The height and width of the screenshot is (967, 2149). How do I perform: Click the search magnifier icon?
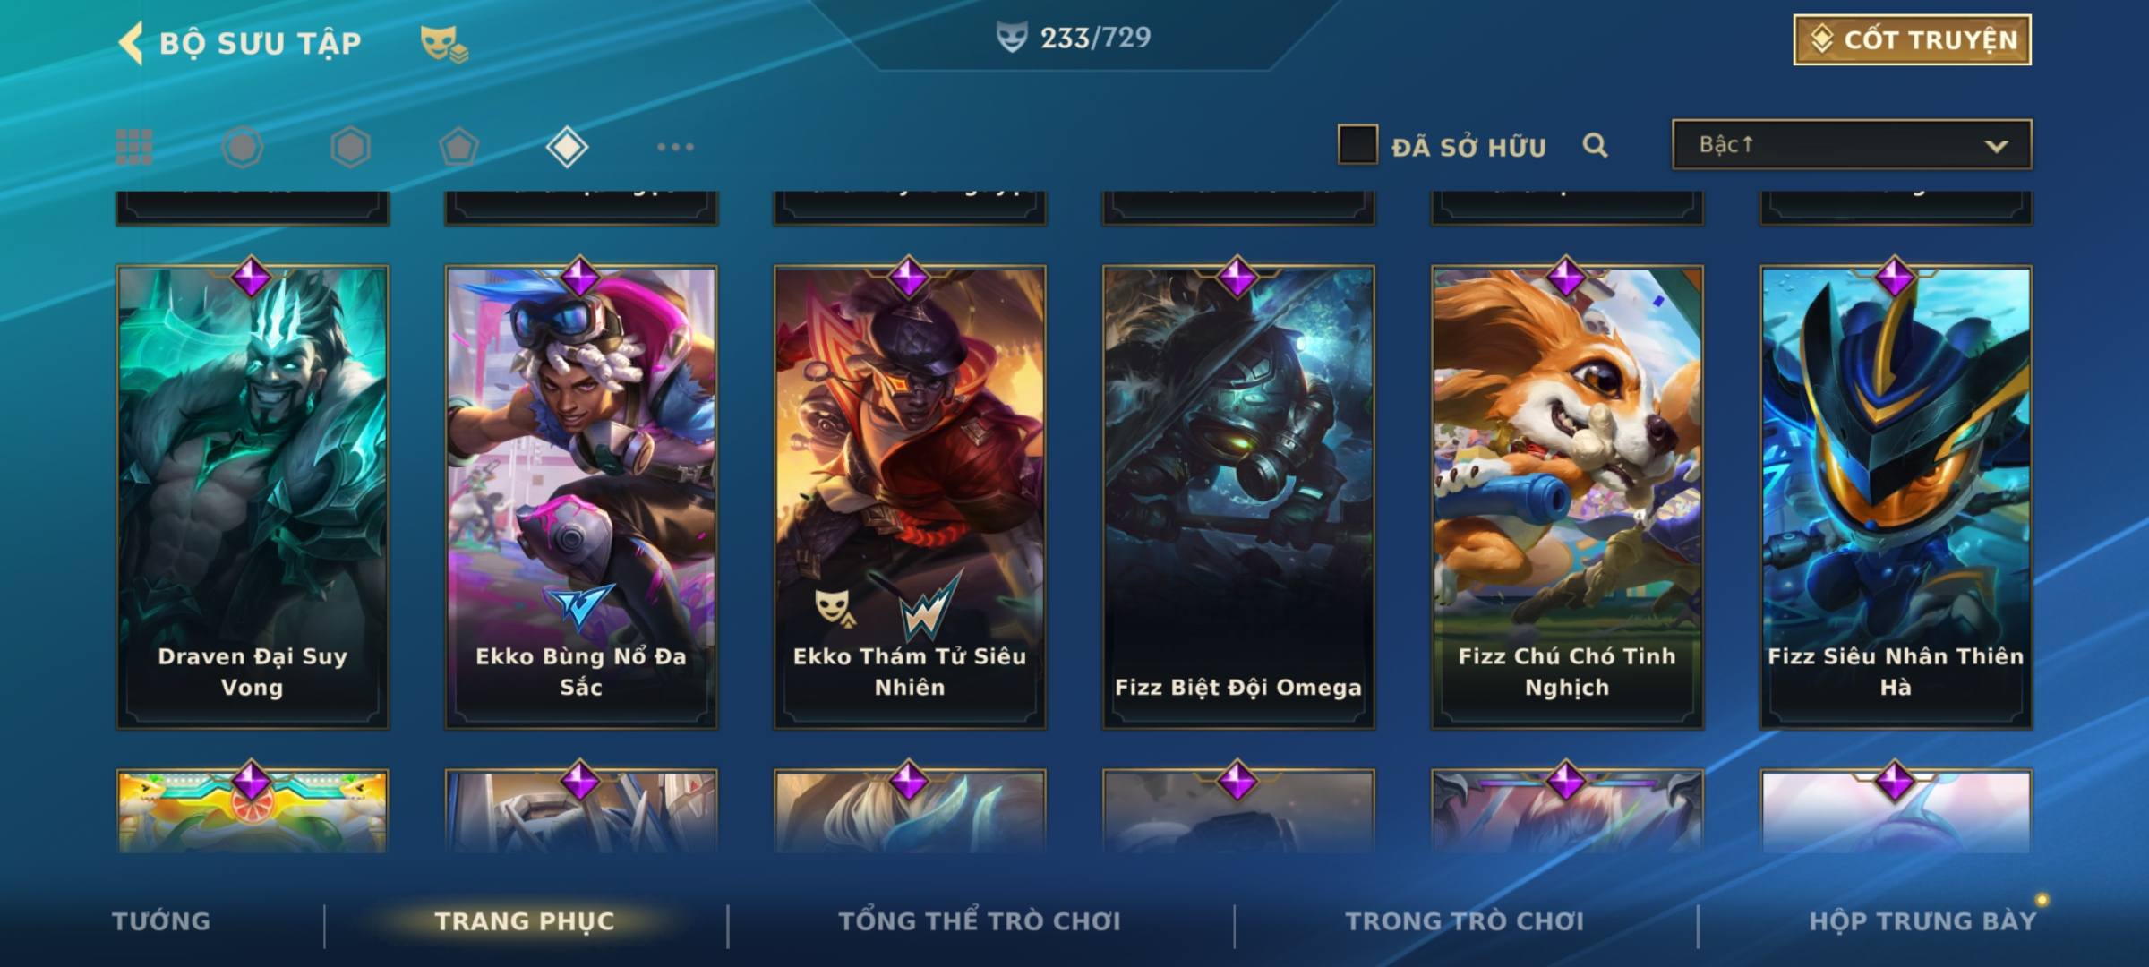point(1595,145)
